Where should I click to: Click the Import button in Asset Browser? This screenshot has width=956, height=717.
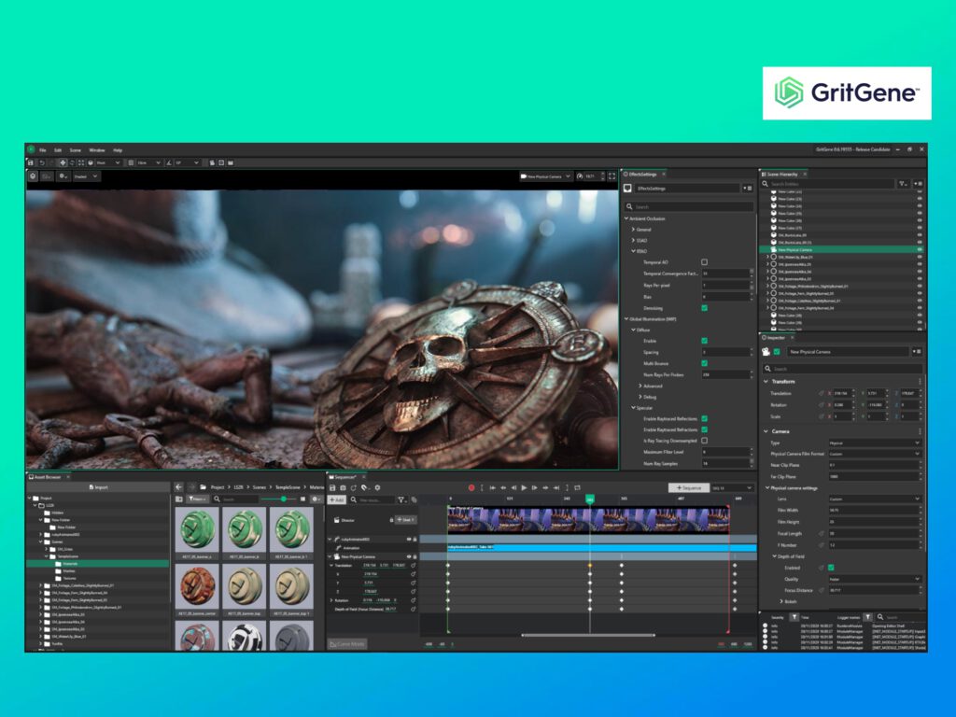tap(98, 487)
